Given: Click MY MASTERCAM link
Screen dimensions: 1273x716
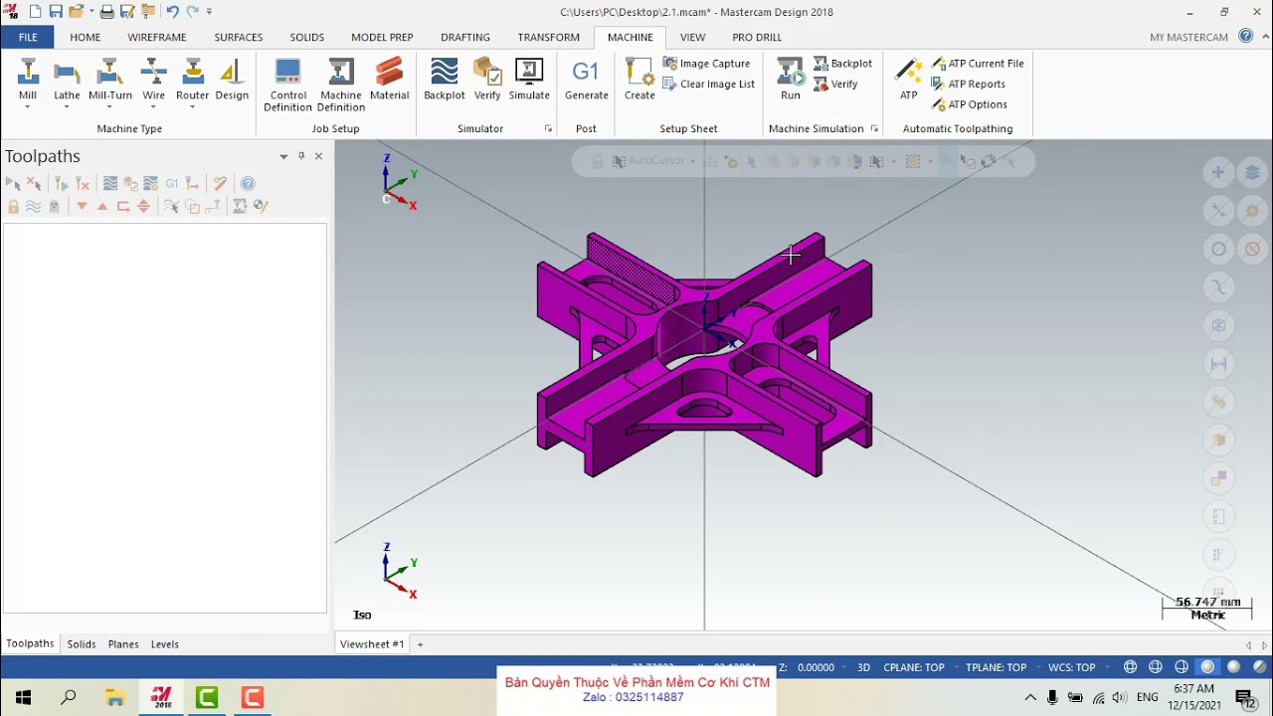Looking at the screenshot, I should [x=1189, y=38].
